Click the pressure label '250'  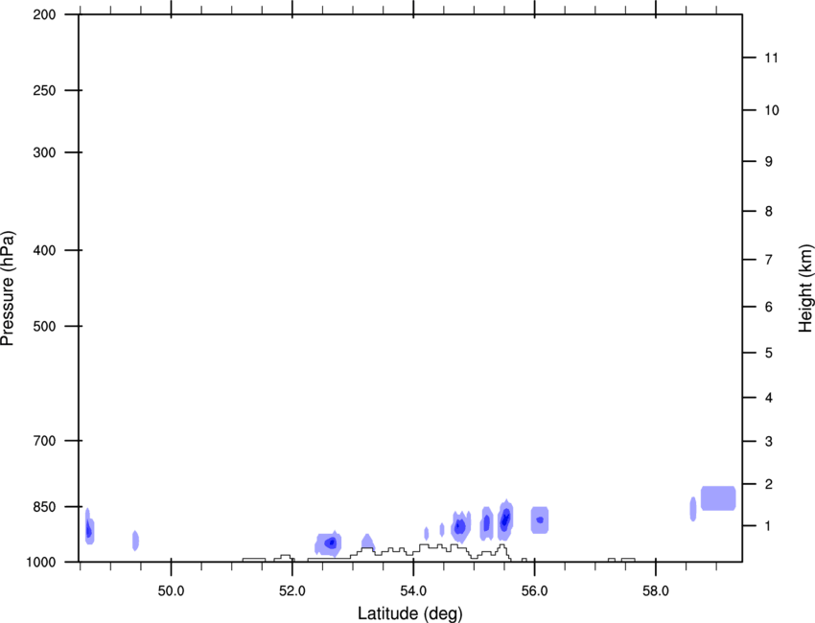coord(44,90)
